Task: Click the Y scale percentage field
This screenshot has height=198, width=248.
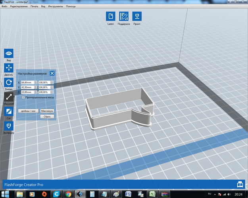Action: click(44, 87)
